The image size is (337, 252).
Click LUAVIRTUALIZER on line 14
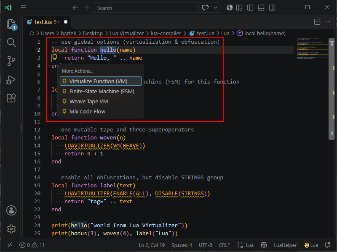87,145
